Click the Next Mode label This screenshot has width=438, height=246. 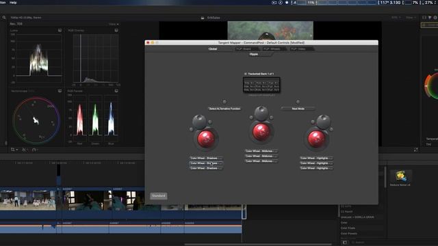[298, 109]
